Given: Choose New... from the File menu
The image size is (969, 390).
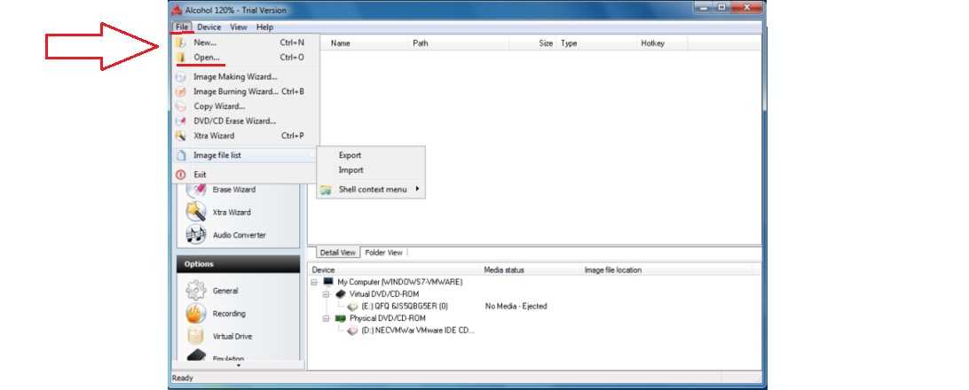Looking at the screenshot, I should click(x=245, y=43).
